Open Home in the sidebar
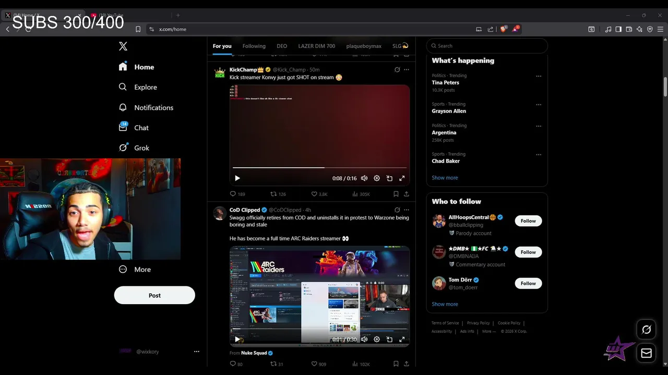Image resolution: width=668 pixels, height=375 pixels. (x=136, y=67)
